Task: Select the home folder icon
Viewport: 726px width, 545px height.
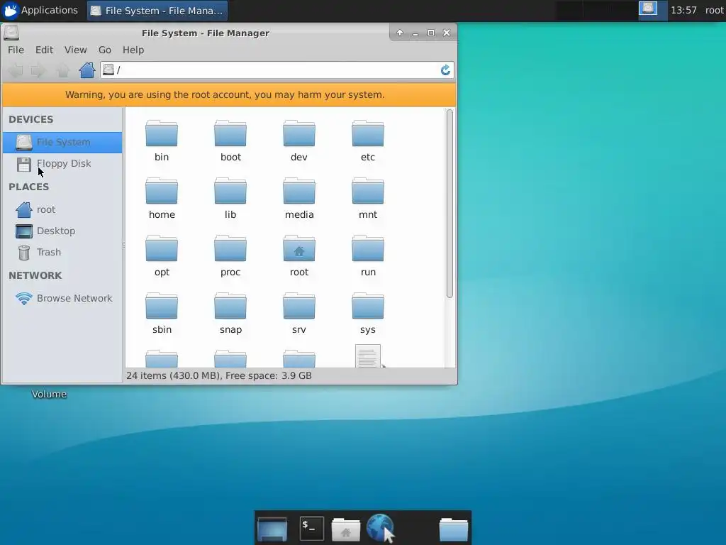Action: [x=162, y=192]
